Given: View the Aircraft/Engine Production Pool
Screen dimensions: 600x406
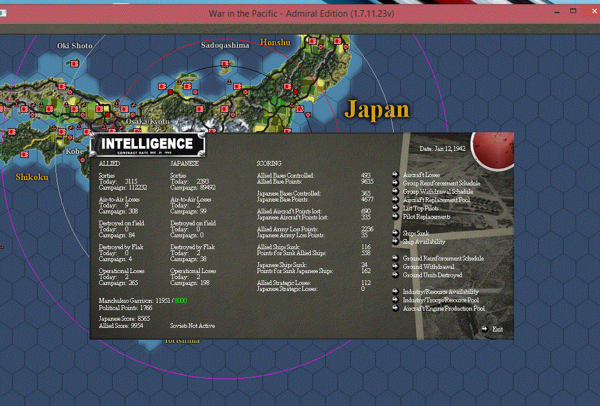Looking at the screenshot, I should click(x=444, y=309).
